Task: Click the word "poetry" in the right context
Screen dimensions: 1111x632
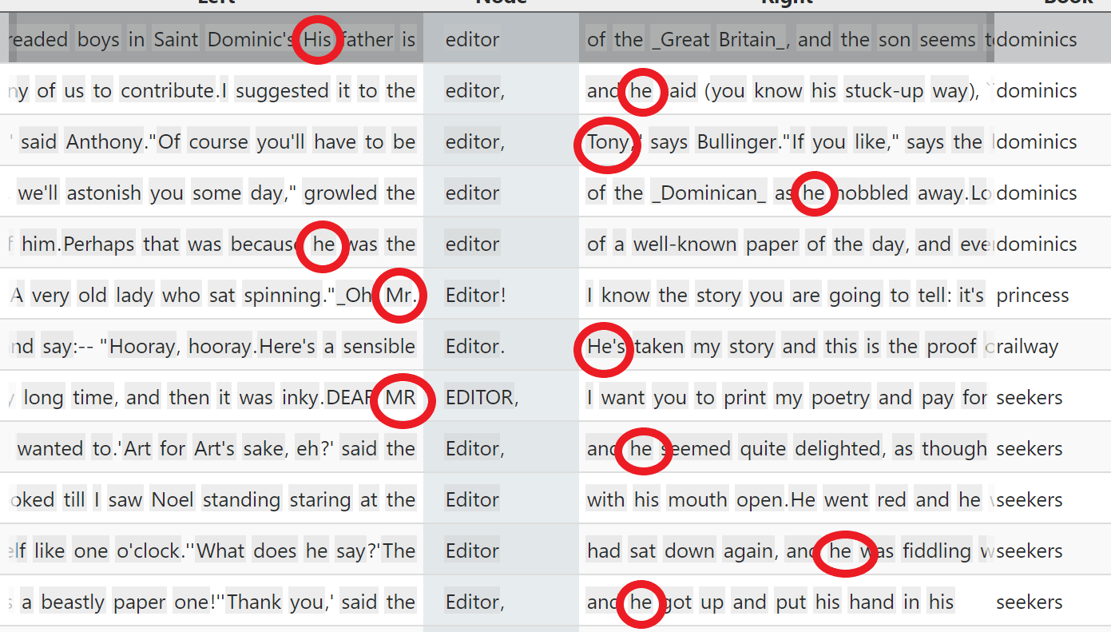Action: click(837, 398)
